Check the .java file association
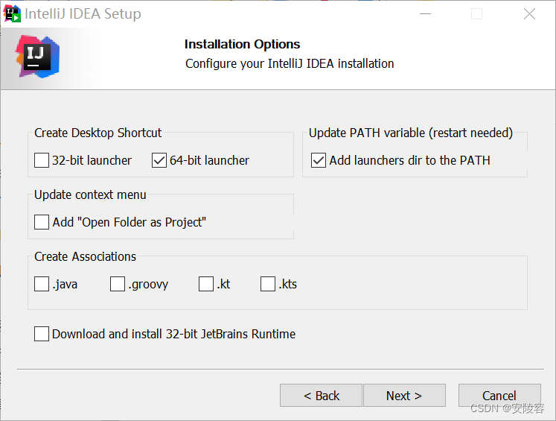This screenshot has height=421, width=556. [x=42, y=284]
